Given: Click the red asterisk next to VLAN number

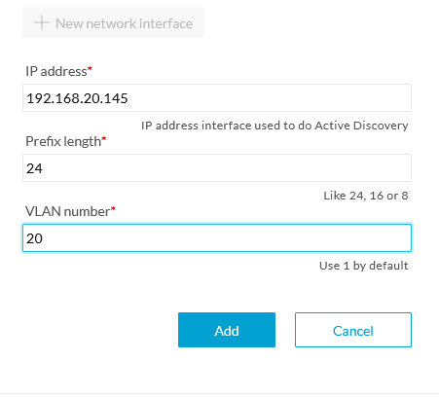Looking at the screenshot, I should click(113, 208).
